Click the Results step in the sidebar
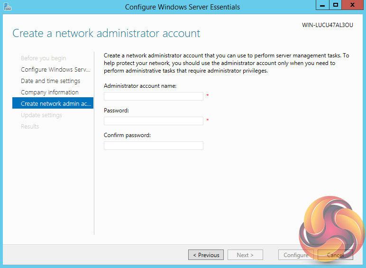The width and height of the screenshot is (366, 268). (x=30, y=127)
